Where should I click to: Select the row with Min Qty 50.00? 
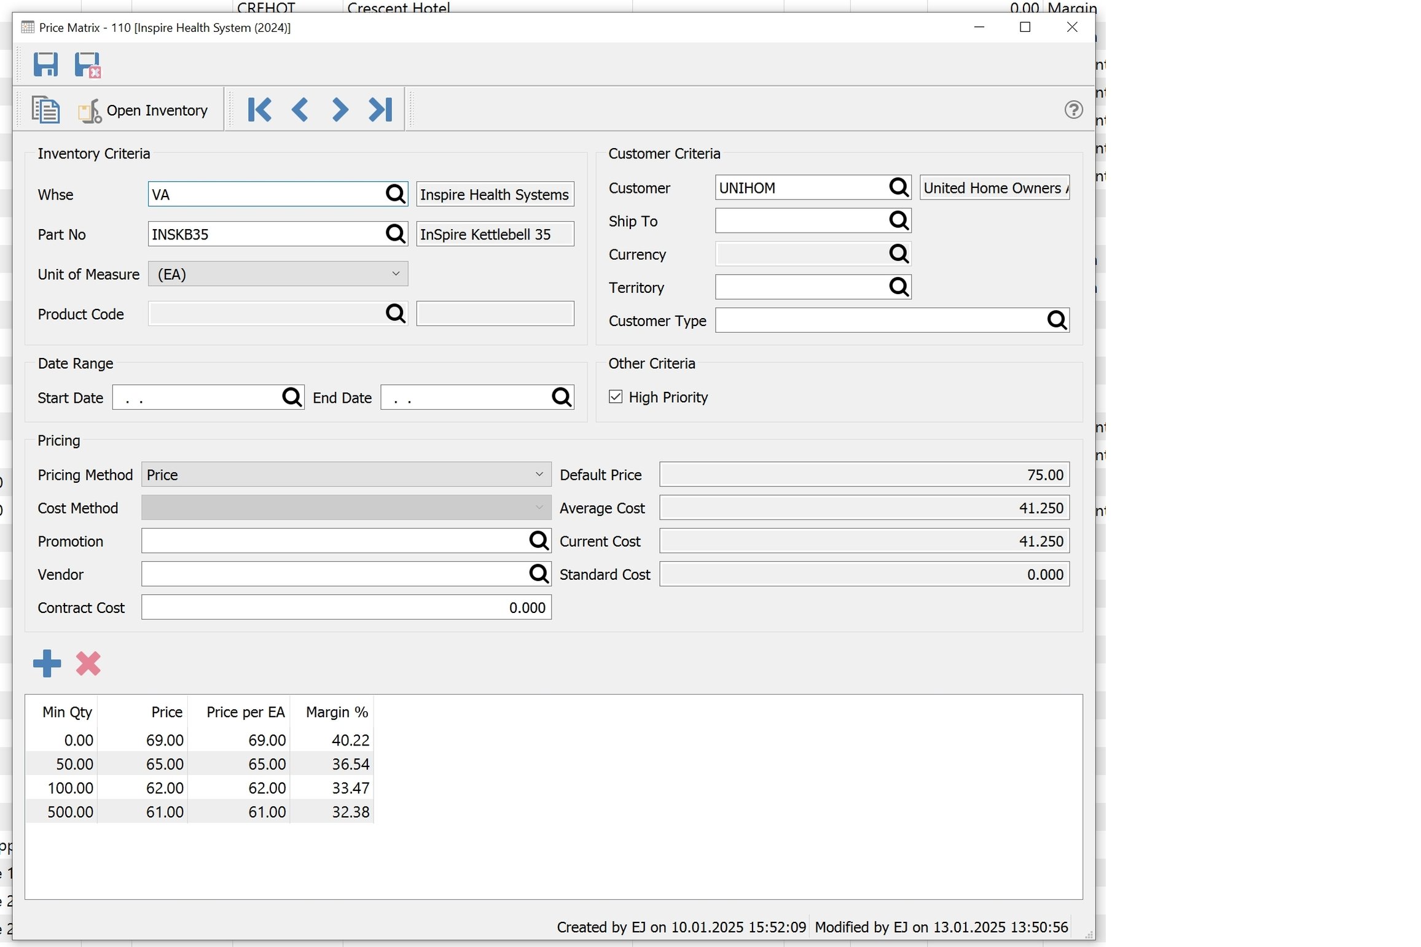click(x=199, y=764)
